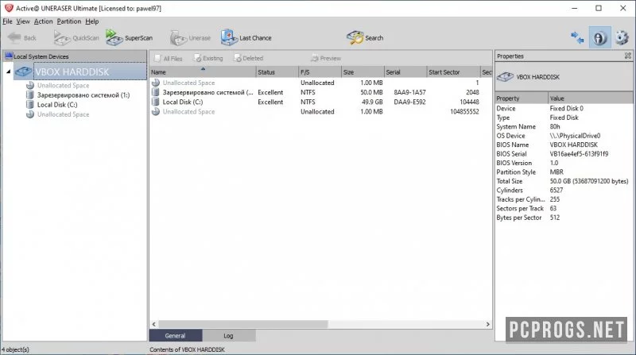Screen dimensions: 636x355
Task: Show All Files filter
Action: [x=168, y=58]
